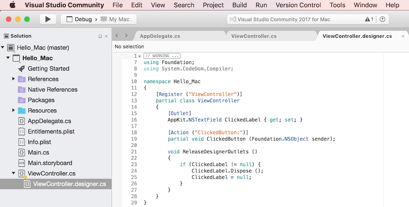
Task: Expand the References folder
Action: pyautogui.click(x=14, y=79)
